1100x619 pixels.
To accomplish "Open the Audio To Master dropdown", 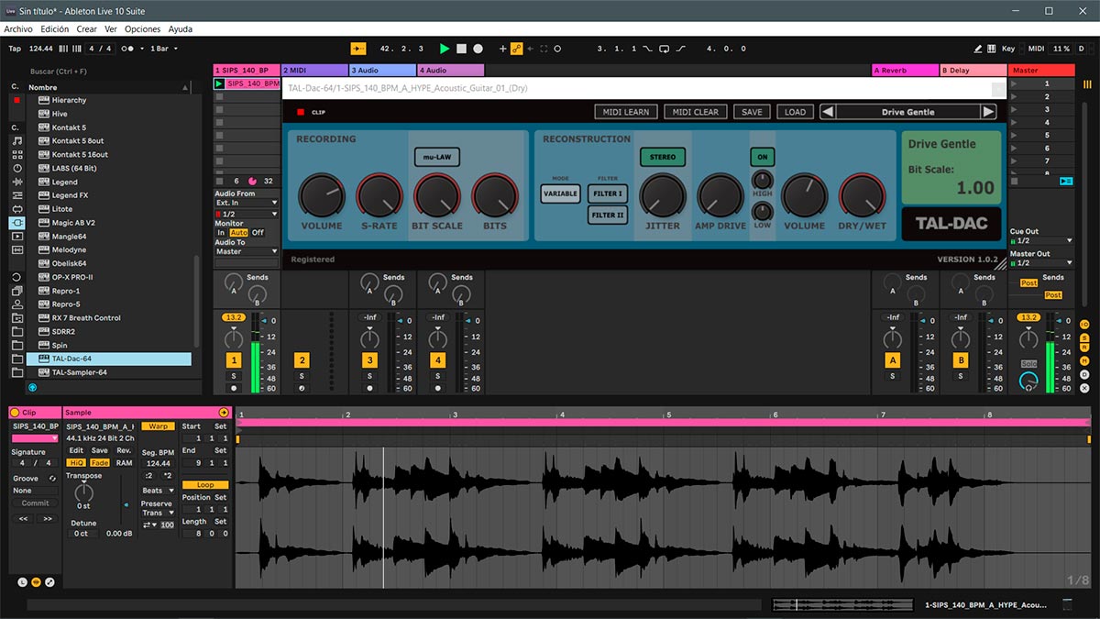I will click(247, 251).
